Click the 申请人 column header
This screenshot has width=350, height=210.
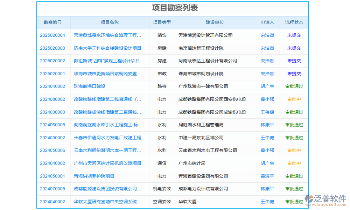(x=267, y=22)
